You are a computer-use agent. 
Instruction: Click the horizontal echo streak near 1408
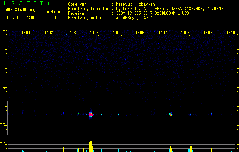pyautogui.click(x=190, y=115)
